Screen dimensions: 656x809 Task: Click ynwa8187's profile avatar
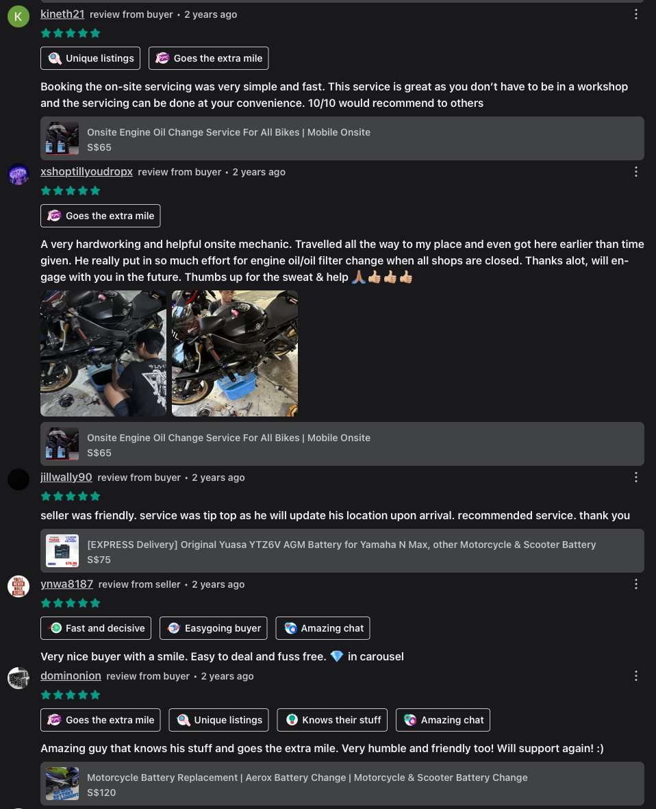pos(18,586)
